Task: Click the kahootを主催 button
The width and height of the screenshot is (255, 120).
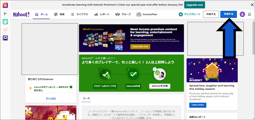Action: (x=160, y=86)
